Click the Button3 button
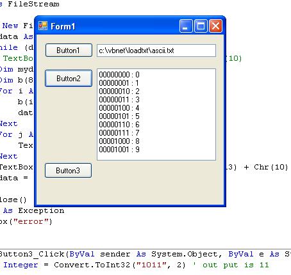 [x=68, y=171]
